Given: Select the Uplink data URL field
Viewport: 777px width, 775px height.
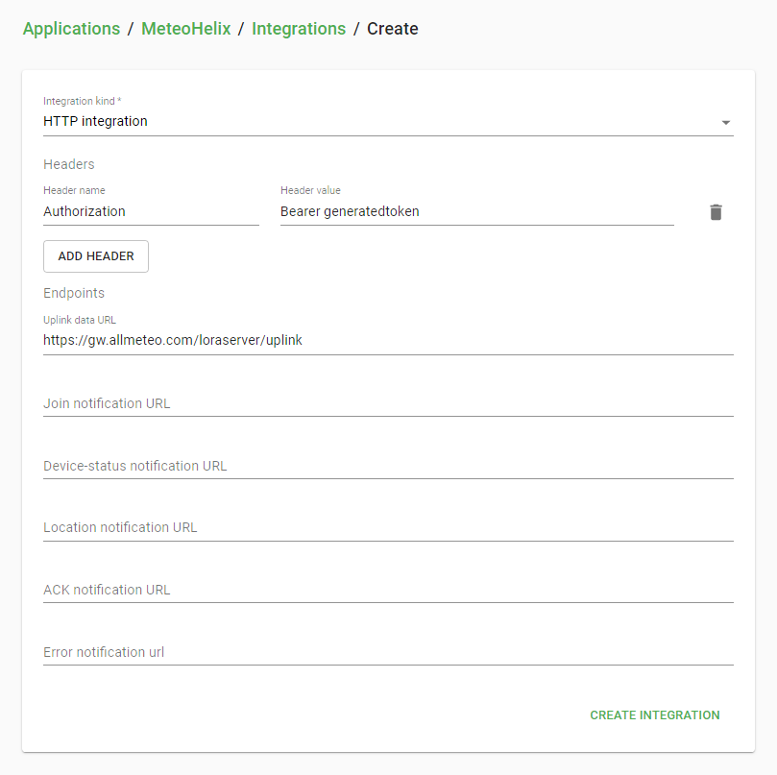Looking at the screenshot, I should (x=388, y=340).
